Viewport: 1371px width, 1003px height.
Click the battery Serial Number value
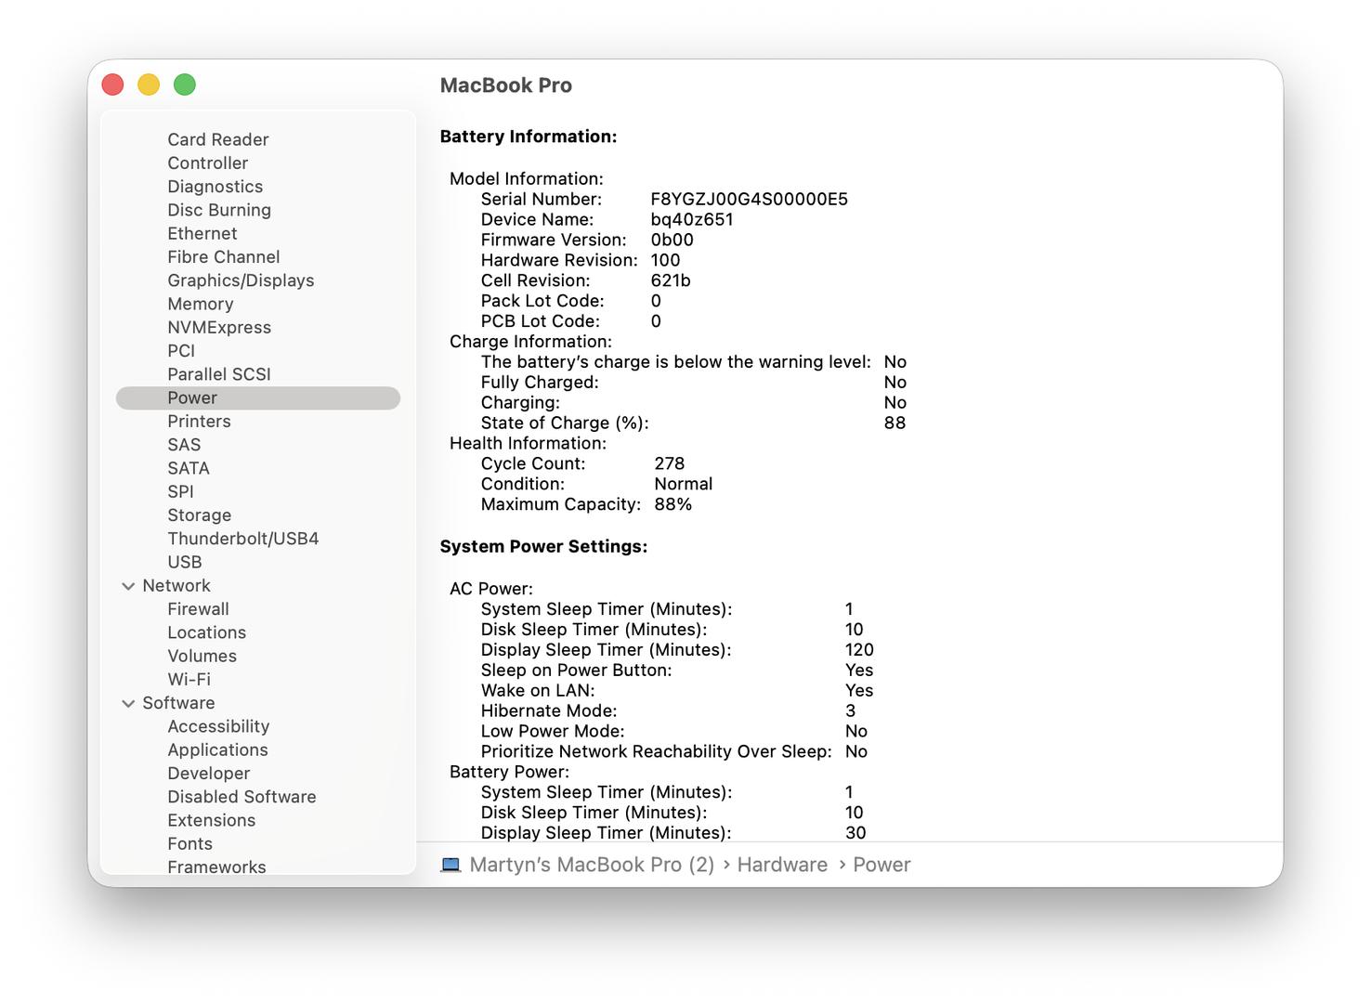pos(749,199)
